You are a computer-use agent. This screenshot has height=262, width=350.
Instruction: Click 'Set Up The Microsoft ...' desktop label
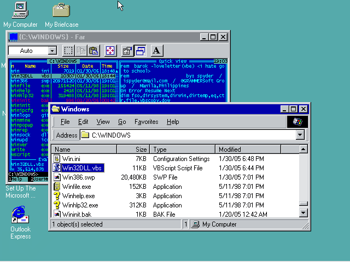point(21,192)
